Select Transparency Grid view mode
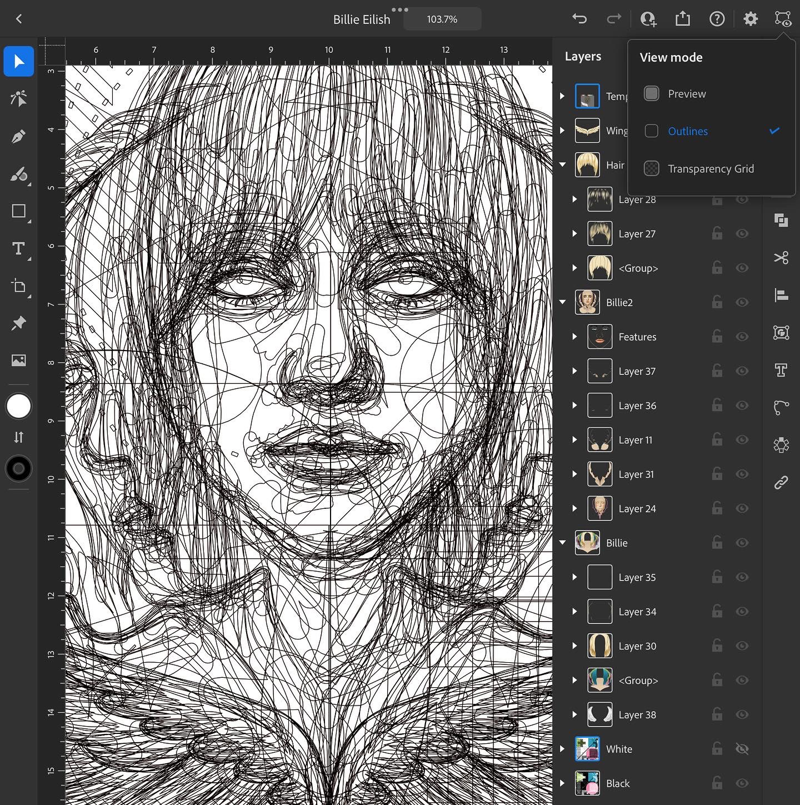Screen dimensions: 800x805 (711, 168)
